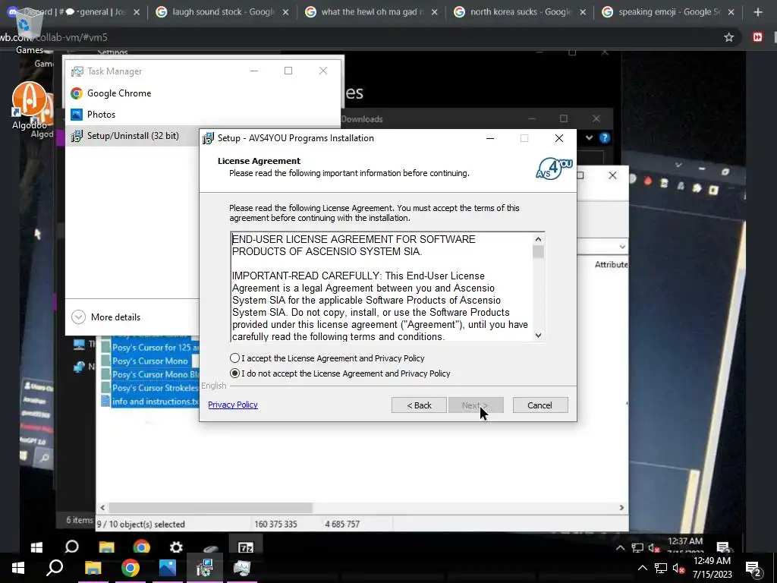777x583 pixels.
Task: Select Setup/Uninstall (32 bit) in Task Manager
Action: [133, 136]
